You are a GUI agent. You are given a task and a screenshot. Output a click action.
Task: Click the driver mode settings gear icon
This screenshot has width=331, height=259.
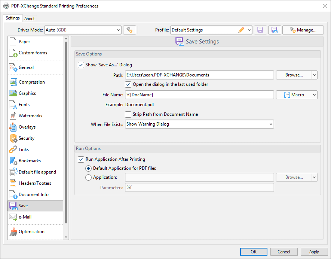click(129, 30)
